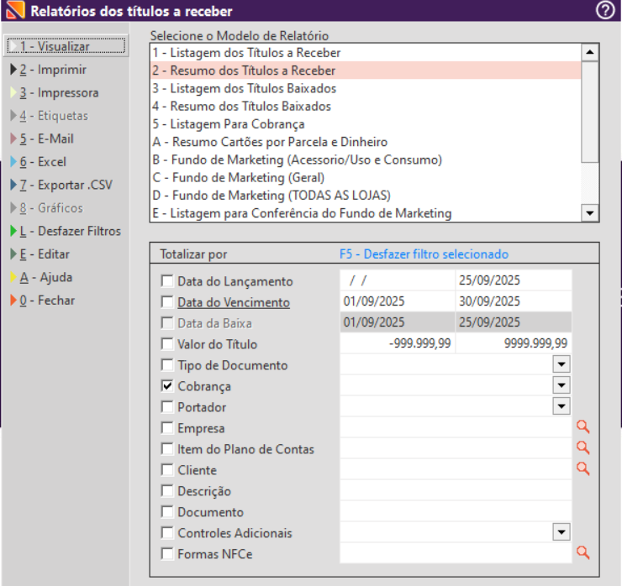This screenshot has height=586, width=622.
Task: Click F5 - Desfazer filtro selecionado link
Action: point(424,254)
